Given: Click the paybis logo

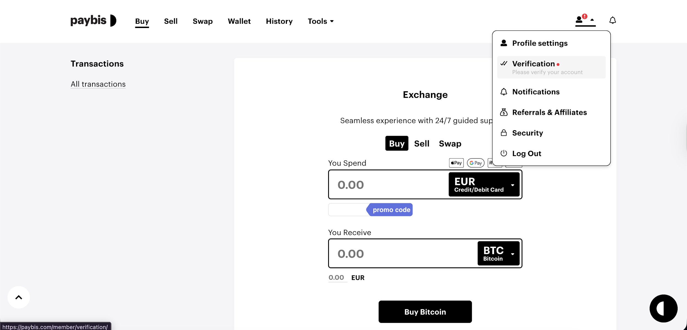Looking at the screenshot, I should 93,21.
